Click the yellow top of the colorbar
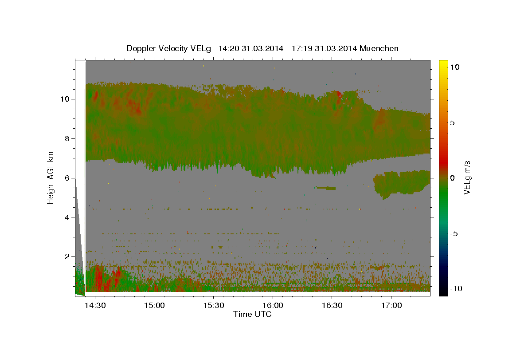Viewport: 532px width, 355px height. (x=443, y=64)
